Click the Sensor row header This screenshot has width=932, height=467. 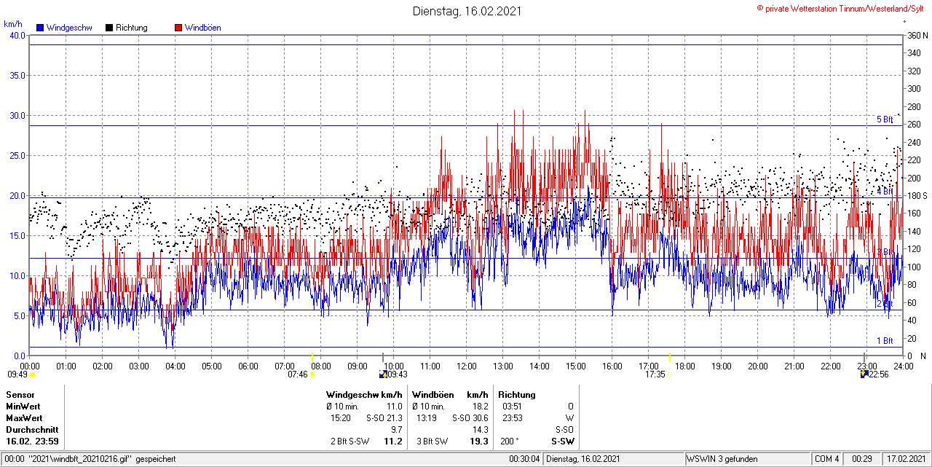pyautogui.click(x=20, y=395)
